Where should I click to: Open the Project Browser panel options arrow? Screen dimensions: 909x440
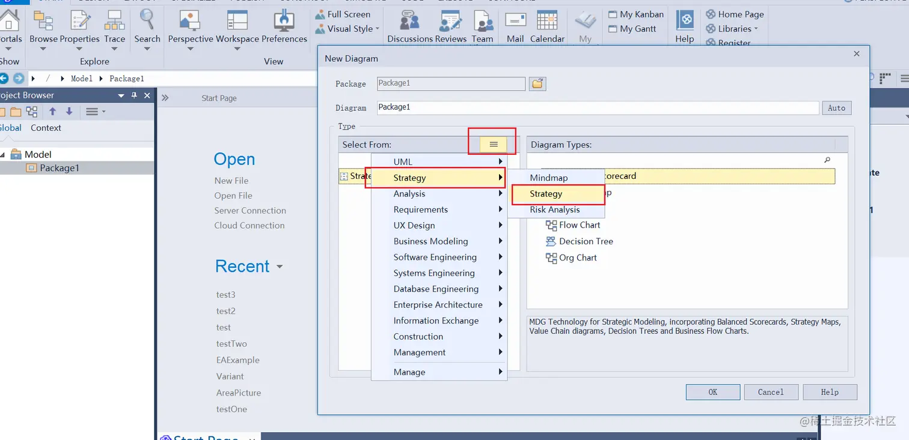coord(121,95)
